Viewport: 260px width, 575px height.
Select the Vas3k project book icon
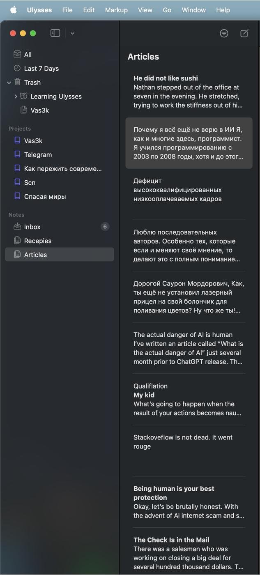click(x=17, y=140)
